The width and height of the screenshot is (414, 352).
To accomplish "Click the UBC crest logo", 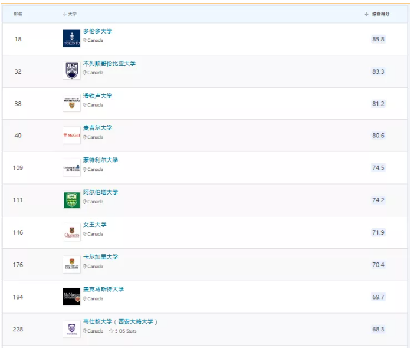I will click(71, 70).
